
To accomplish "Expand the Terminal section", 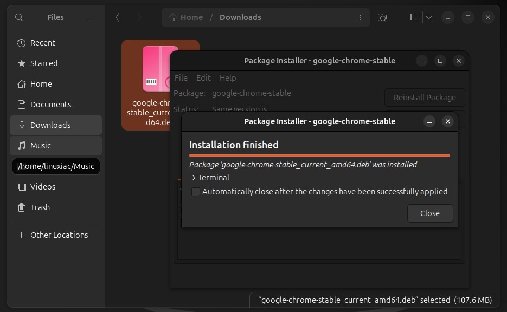I will pyautogui.click(x=210, y=178).
